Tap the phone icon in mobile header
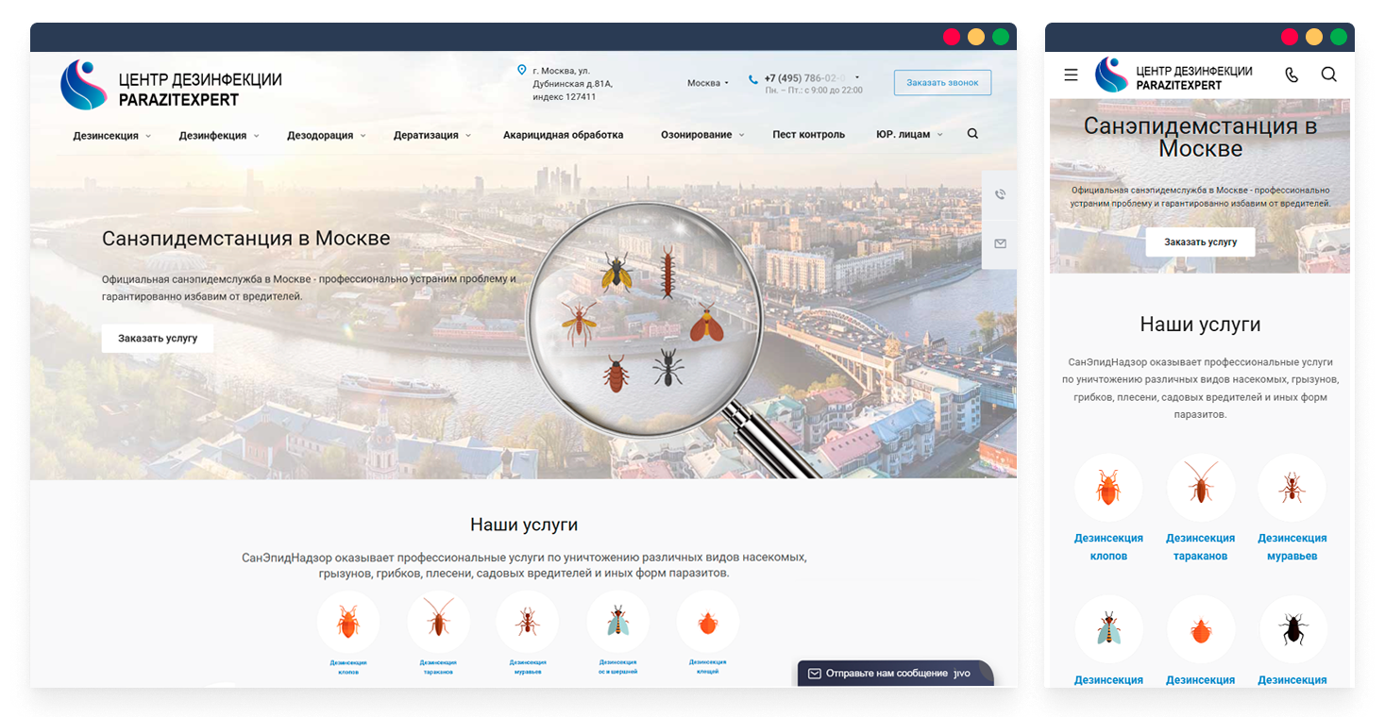The height and width of the screenshot is (717, 1385). [1292, 75]
